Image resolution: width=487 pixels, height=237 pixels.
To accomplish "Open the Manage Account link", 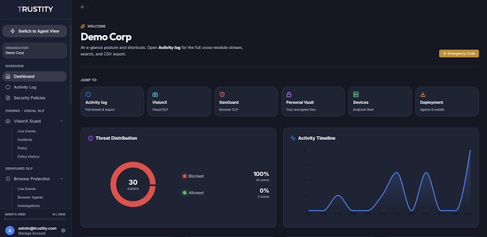I will pos(32,233).
